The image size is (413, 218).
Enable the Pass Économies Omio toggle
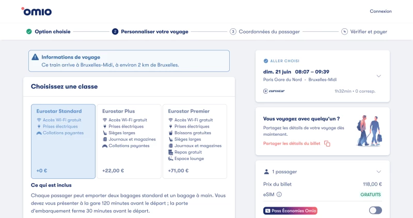click(x=375, y=210)
